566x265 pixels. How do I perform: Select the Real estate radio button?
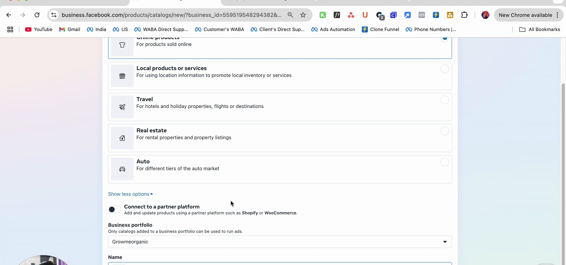point(444,131)
